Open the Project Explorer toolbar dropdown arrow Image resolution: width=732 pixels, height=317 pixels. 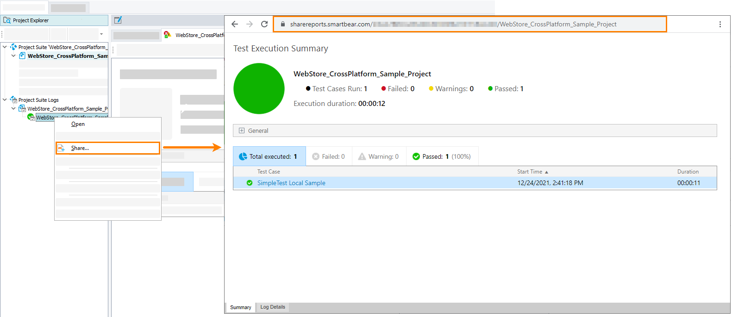101,34
